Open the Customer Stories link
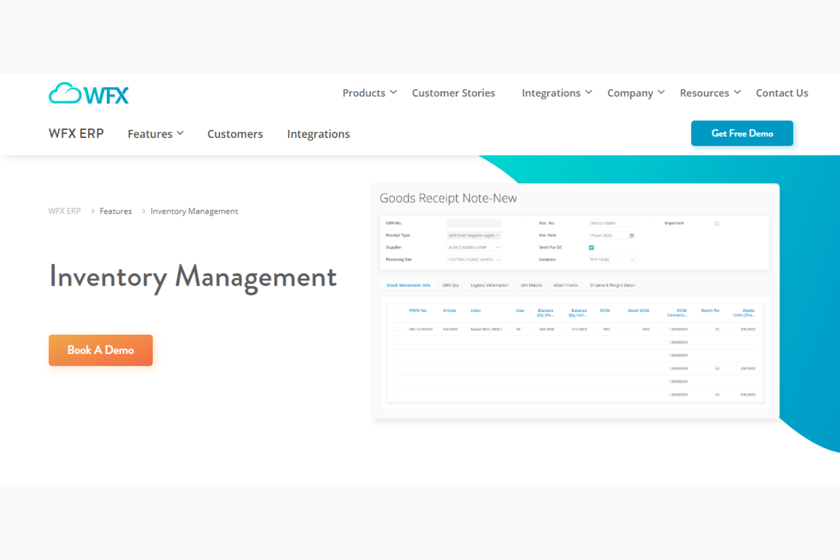The height and width of the screenshot is (560, 840). [x=453, y=93]
